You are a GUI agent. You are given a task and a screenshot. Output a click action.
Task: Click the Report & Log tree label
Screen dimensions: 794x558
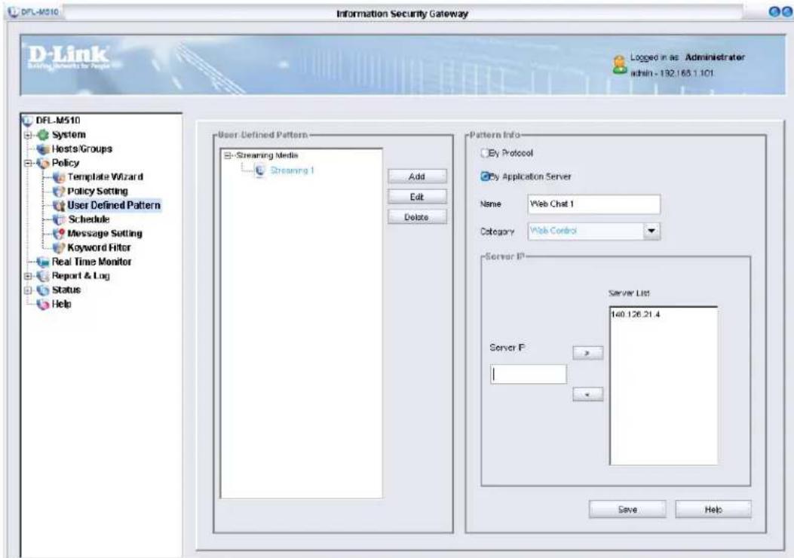click(x=81, y=276)
